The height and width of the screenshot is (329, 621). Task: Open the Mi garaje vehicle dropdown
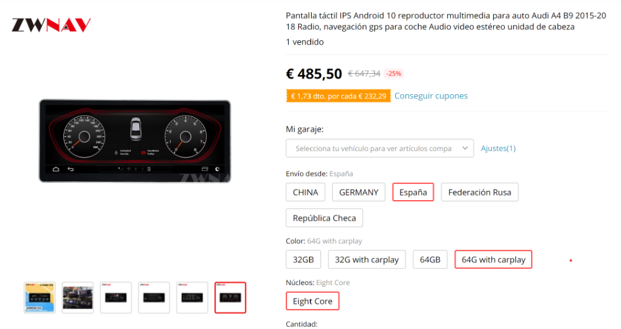pos(380,148)
